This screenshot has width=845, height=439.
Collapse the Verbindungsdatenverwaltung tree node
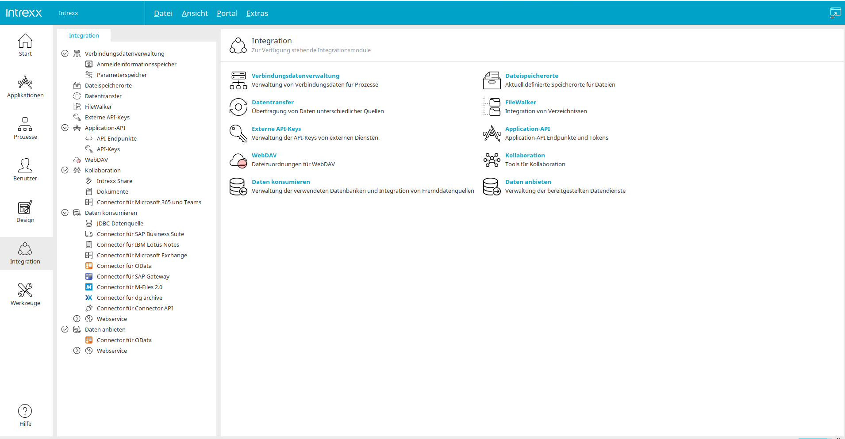point(65,53)
